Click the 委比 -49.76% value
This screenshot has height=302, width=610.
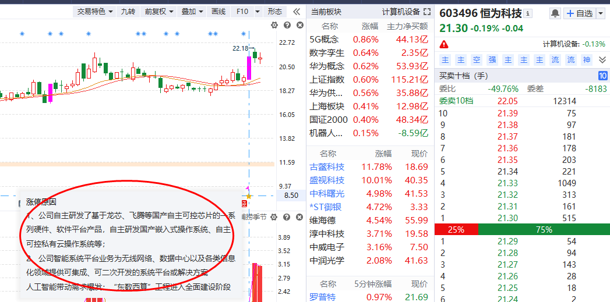(x=503, y=88)
